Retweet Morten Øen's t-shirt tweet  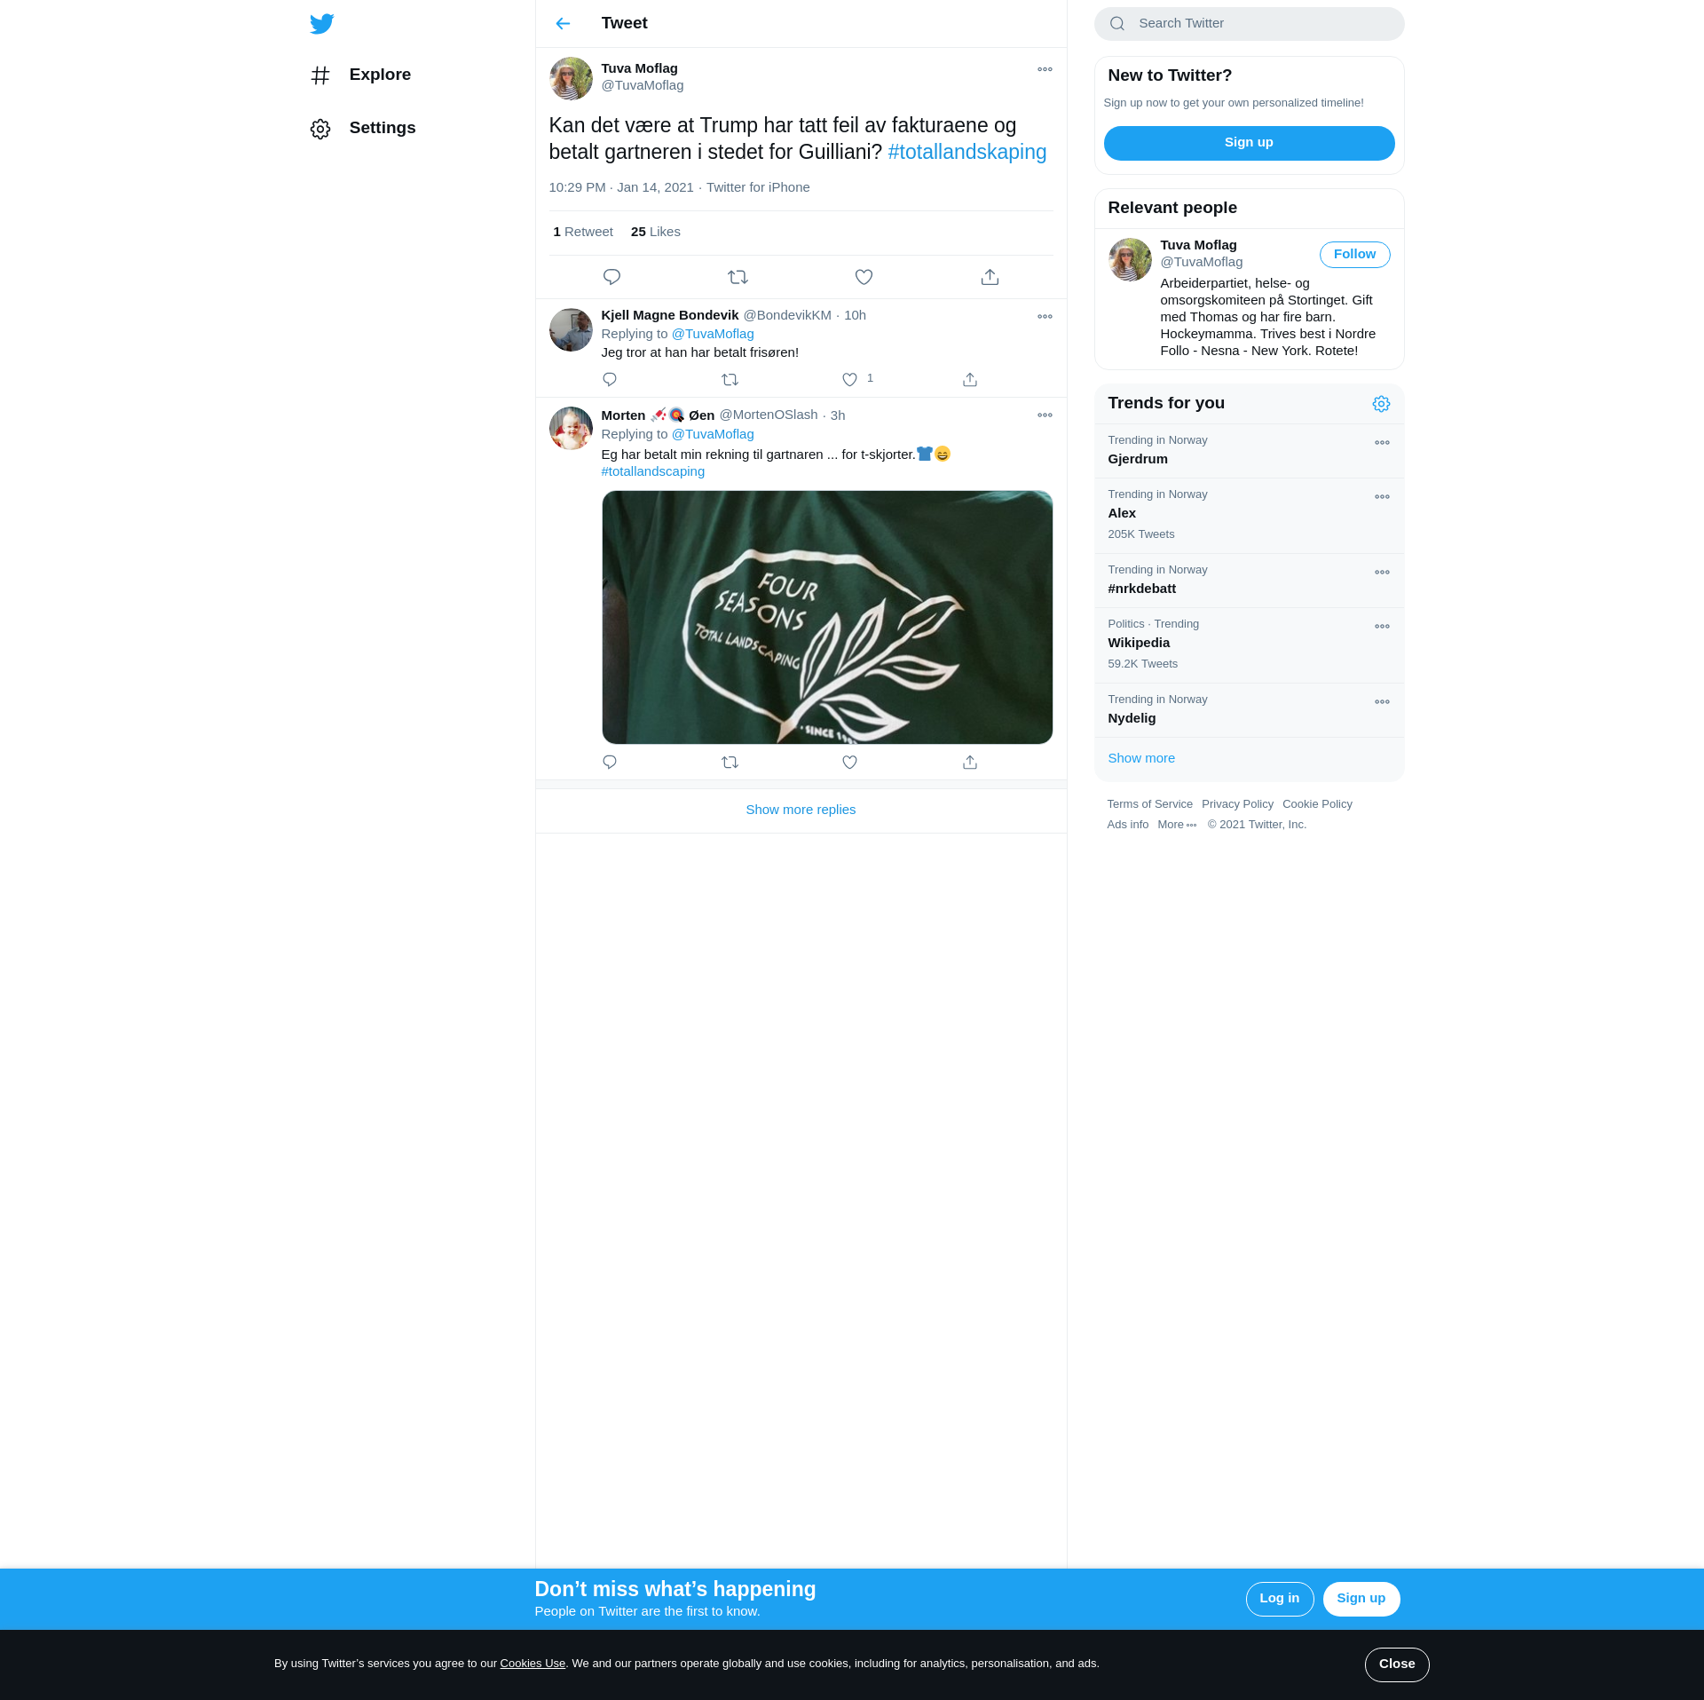(x=730, y=762)
